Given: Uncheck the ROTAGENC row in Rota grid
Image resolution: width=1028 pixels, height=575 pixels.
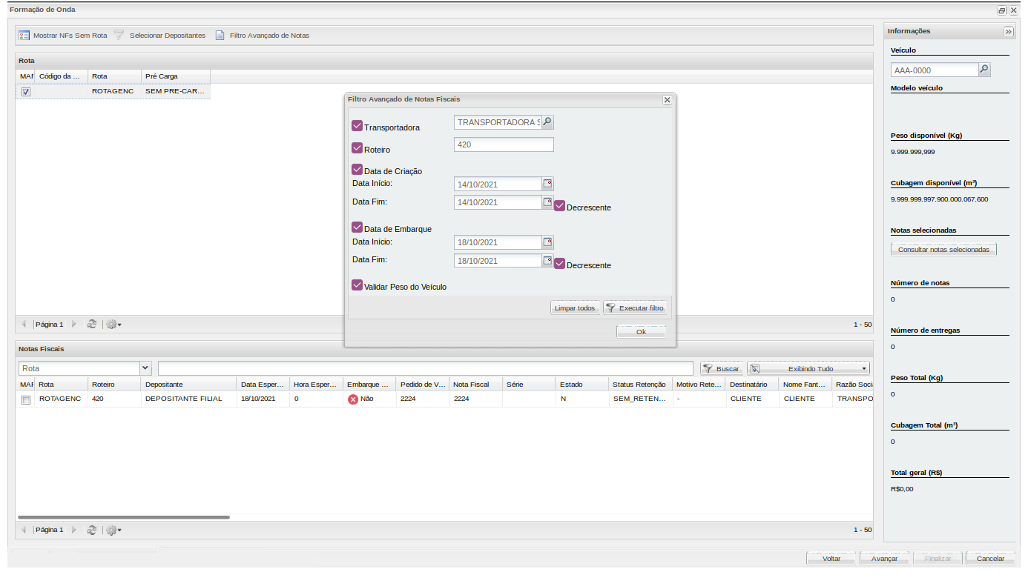Looking at the screenshot, I should click(x=26, y=92).
